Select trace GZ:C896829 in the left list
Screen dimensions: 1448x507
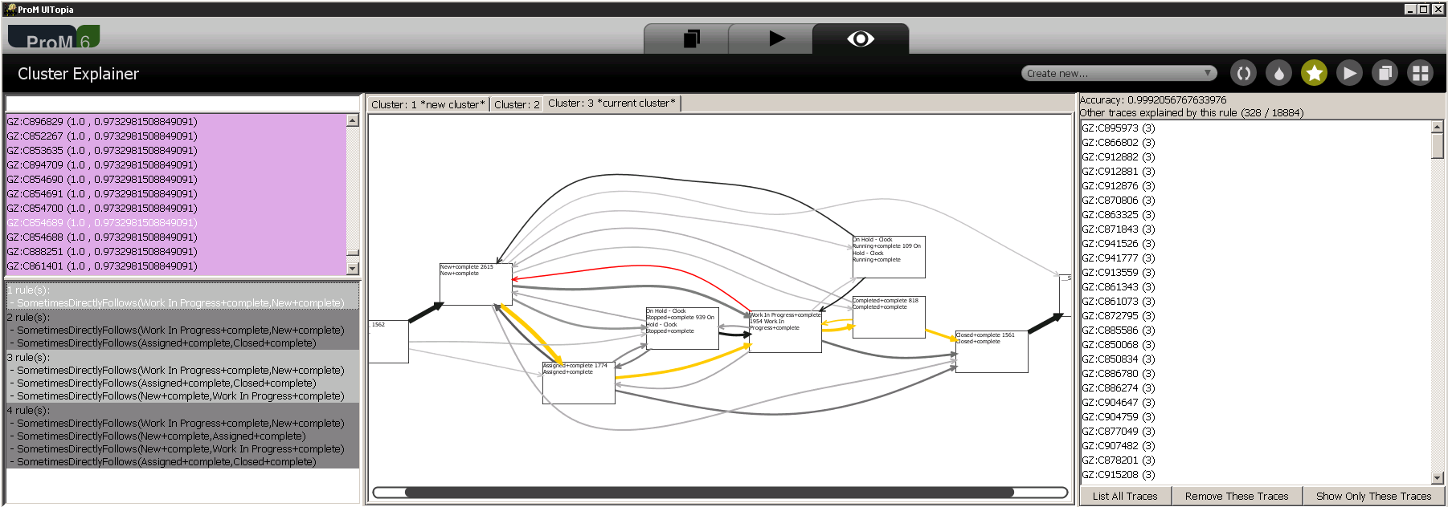[x=176, y=121]
